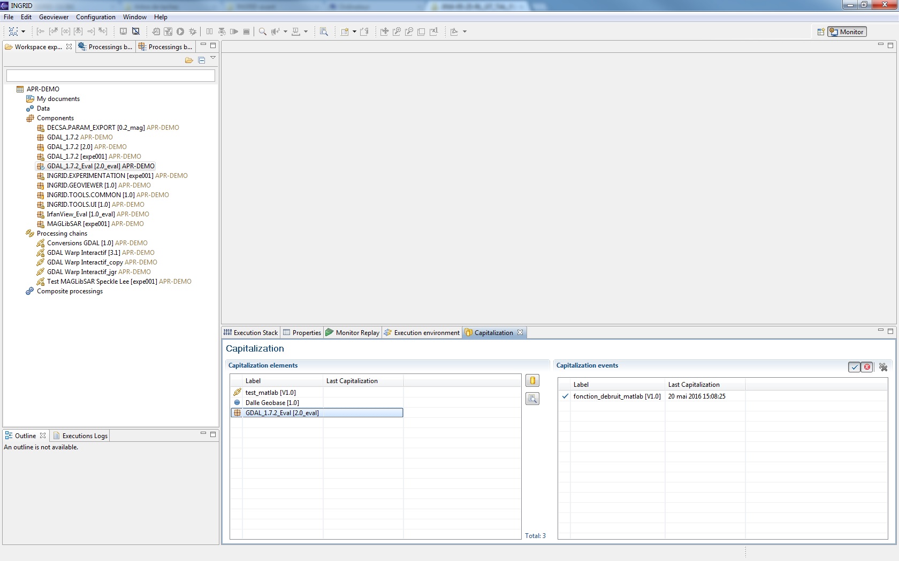Switch to the Execution Stack tab
The height and width of the screenshot is (561, 899).
tap(250, 333)
